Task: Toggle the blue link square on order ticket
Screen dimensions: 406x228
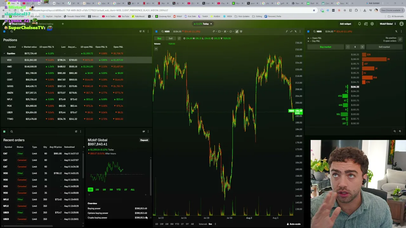Action: 308,31
